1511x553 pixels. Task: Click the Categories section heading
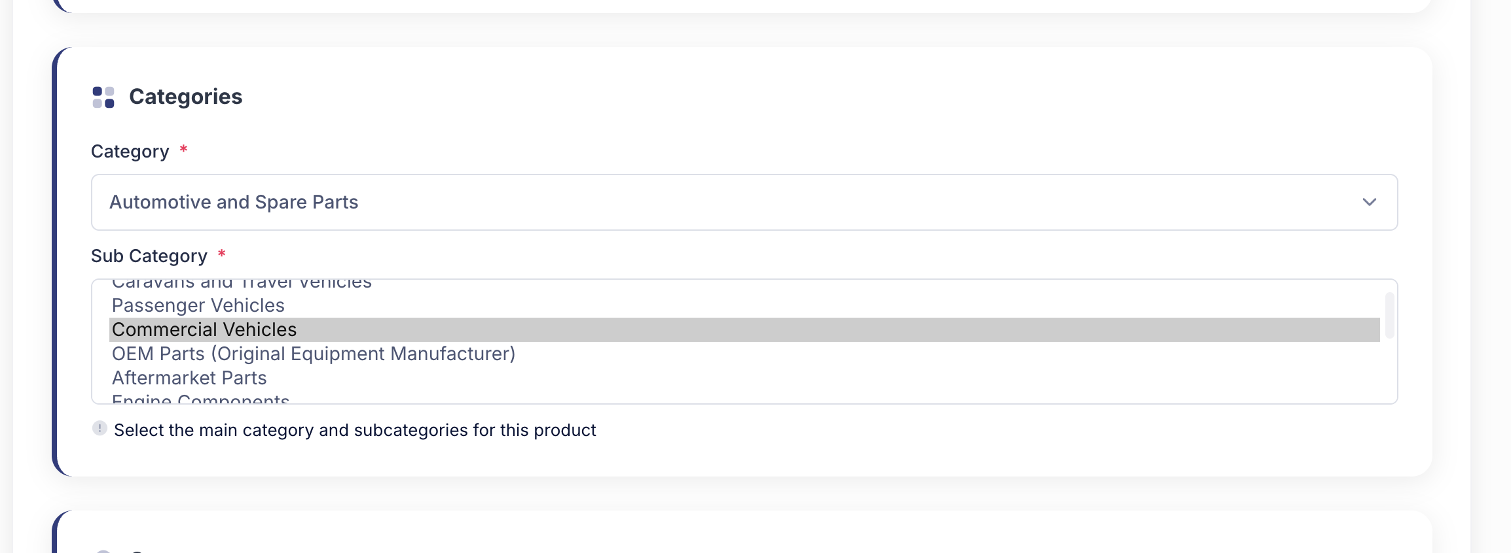coord(185,97)
